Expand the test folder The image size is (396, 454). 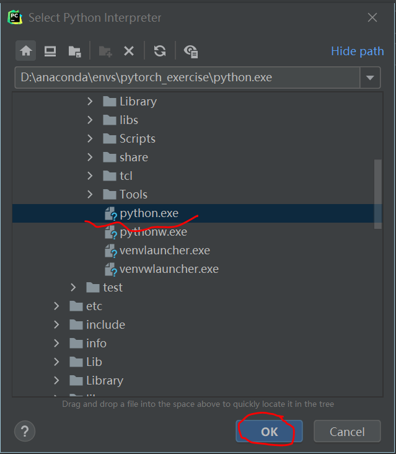(73, 288)
